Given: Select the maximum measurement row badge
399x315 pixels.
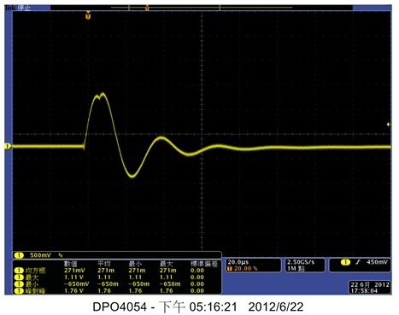Looking at the screenshot, I should (x=19, y=277).
